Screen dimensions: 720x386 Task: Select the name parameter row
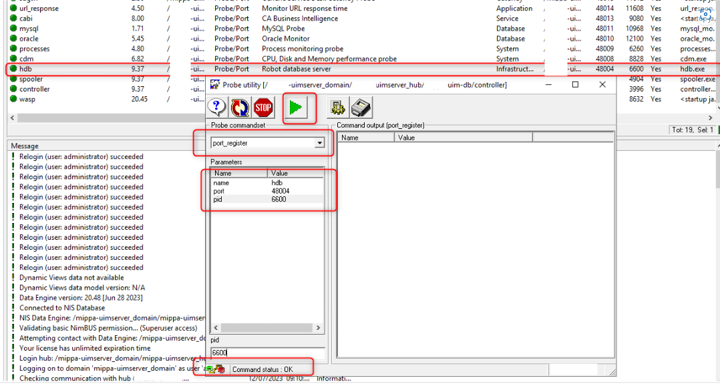267,183
